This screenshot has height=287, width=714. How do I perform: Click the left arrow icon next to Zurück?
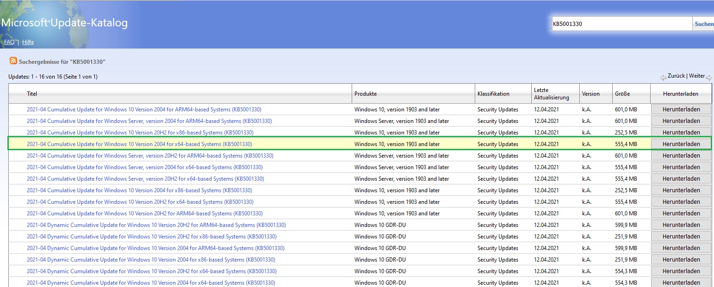(663, 77)
